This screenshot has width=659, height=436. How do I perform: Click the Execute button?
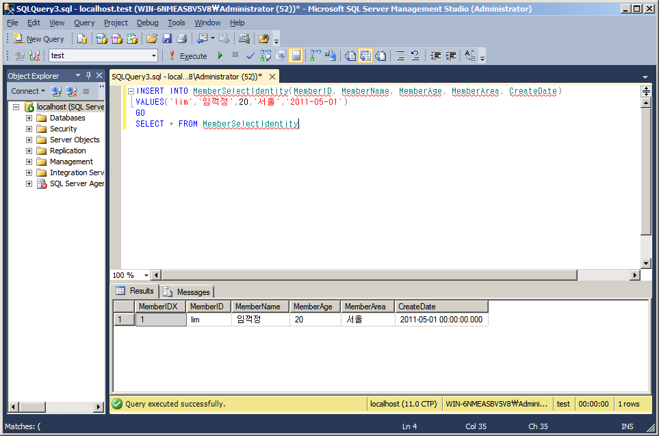[188, 55]
